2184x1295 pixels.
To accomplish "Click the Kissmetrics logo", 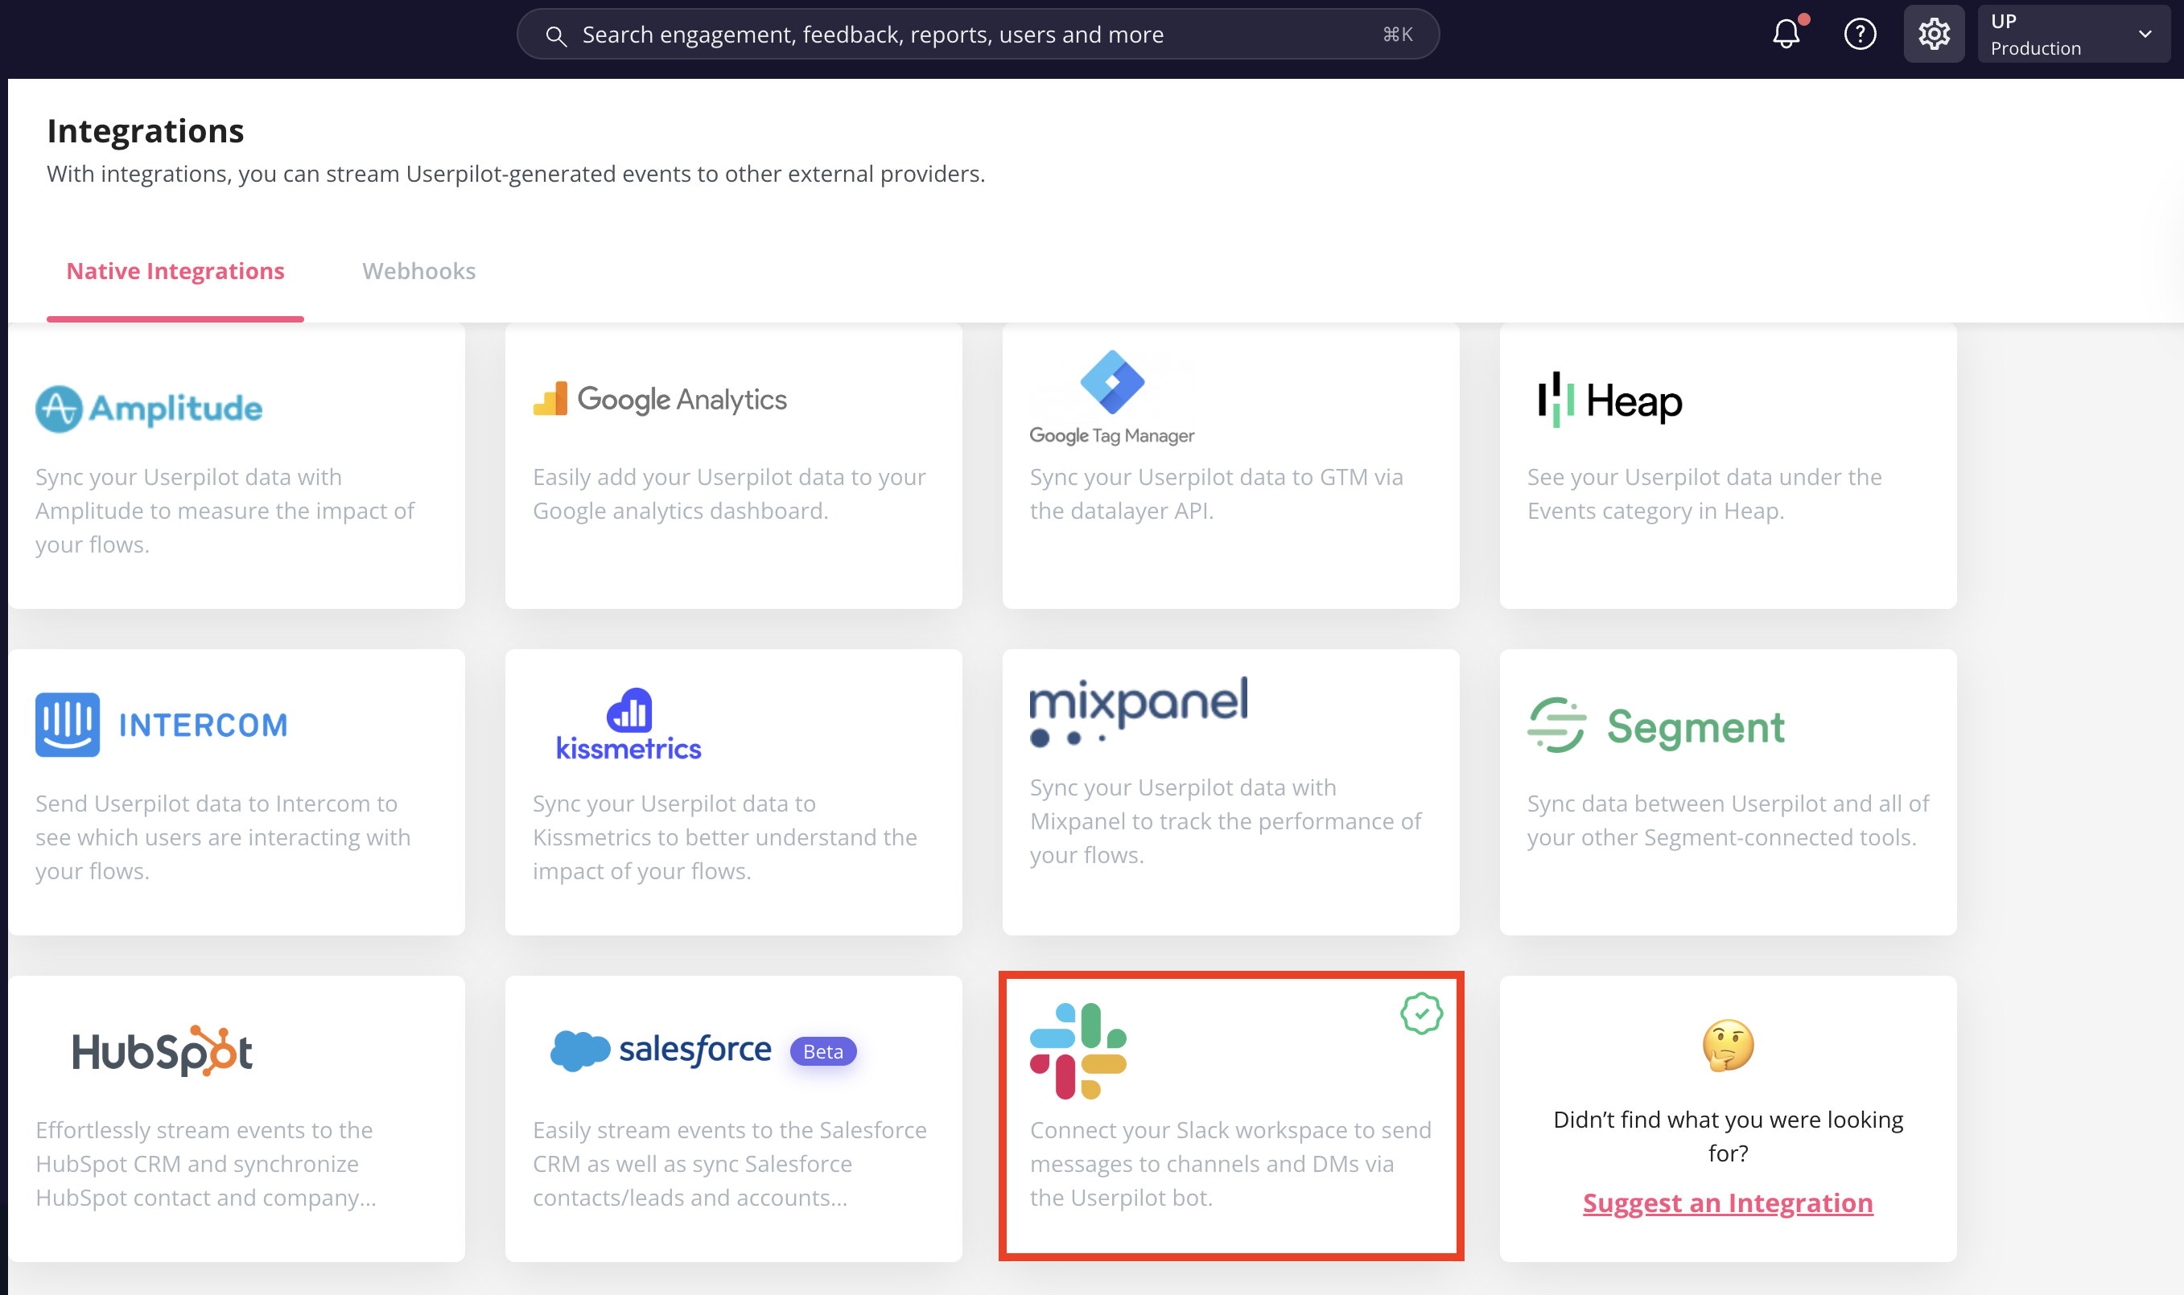I will pos(628,724).
